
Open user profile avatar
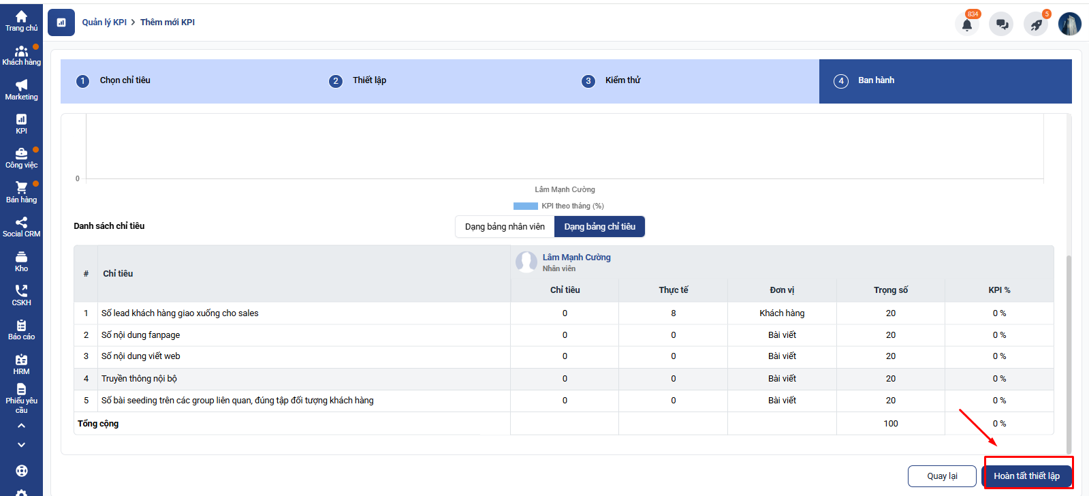coord(1069,25)
